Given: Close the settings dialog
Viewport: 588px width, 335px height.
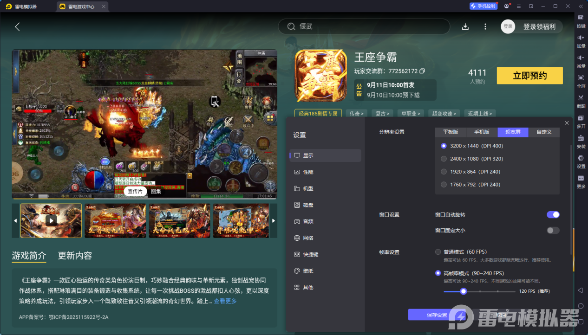Looking at the screenshot, I should tap(567, 123).
